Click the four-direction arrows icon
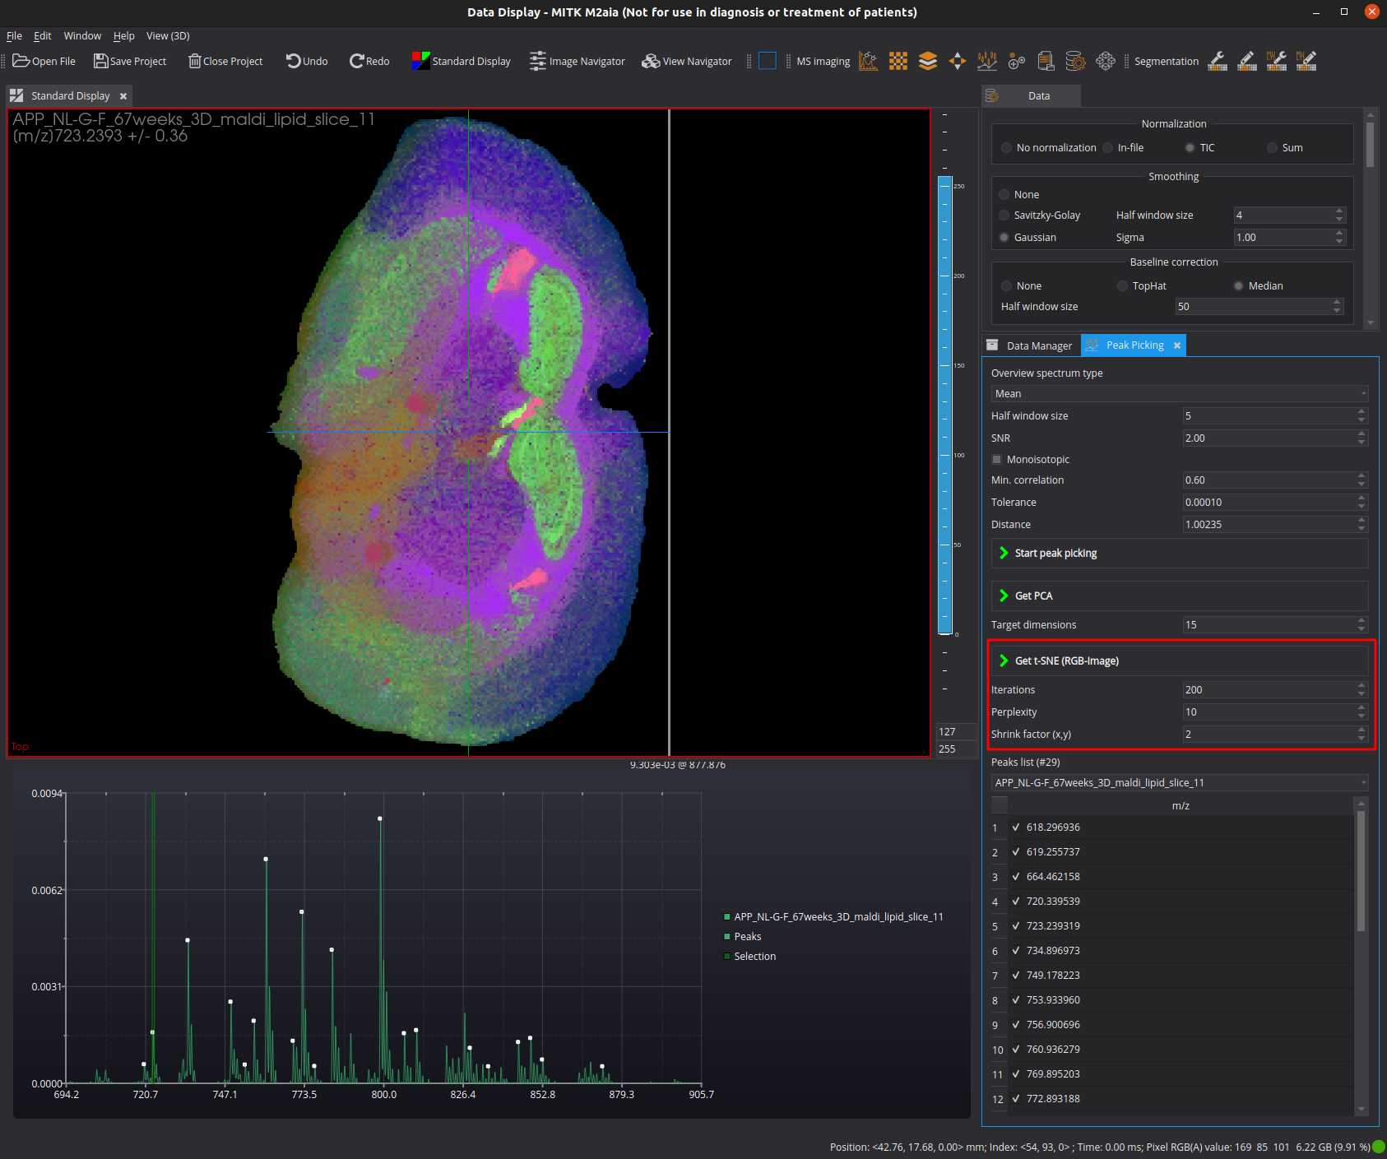The width and height of the screenshot is (1387, 1159). pyautogui.click(x=958, y=61)
